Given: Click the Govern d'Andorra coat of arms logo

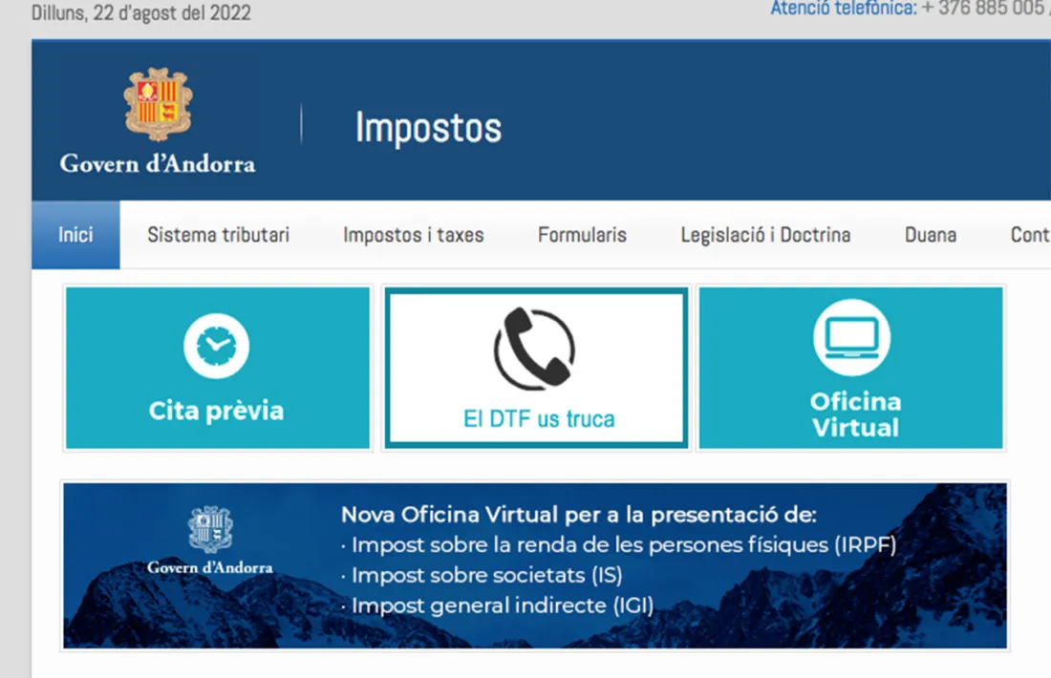Looking at the screenshot, I should pyautogui.click(x=156, y=110).
